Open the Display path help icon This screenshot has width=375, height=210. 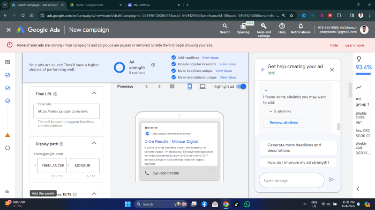[x=61, y=144]
